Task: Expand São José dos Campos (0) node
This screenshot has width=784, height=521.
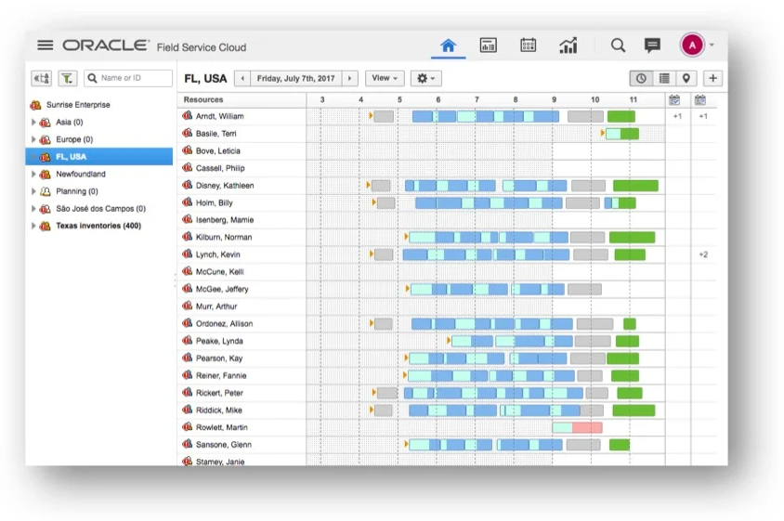Action: click(33, 209)
